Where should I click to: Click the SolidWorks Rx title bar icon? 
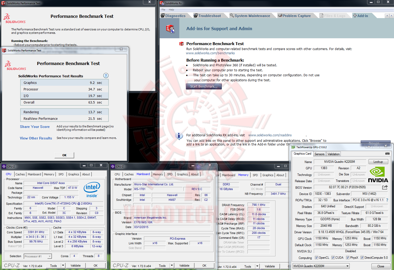coord(162,3)
